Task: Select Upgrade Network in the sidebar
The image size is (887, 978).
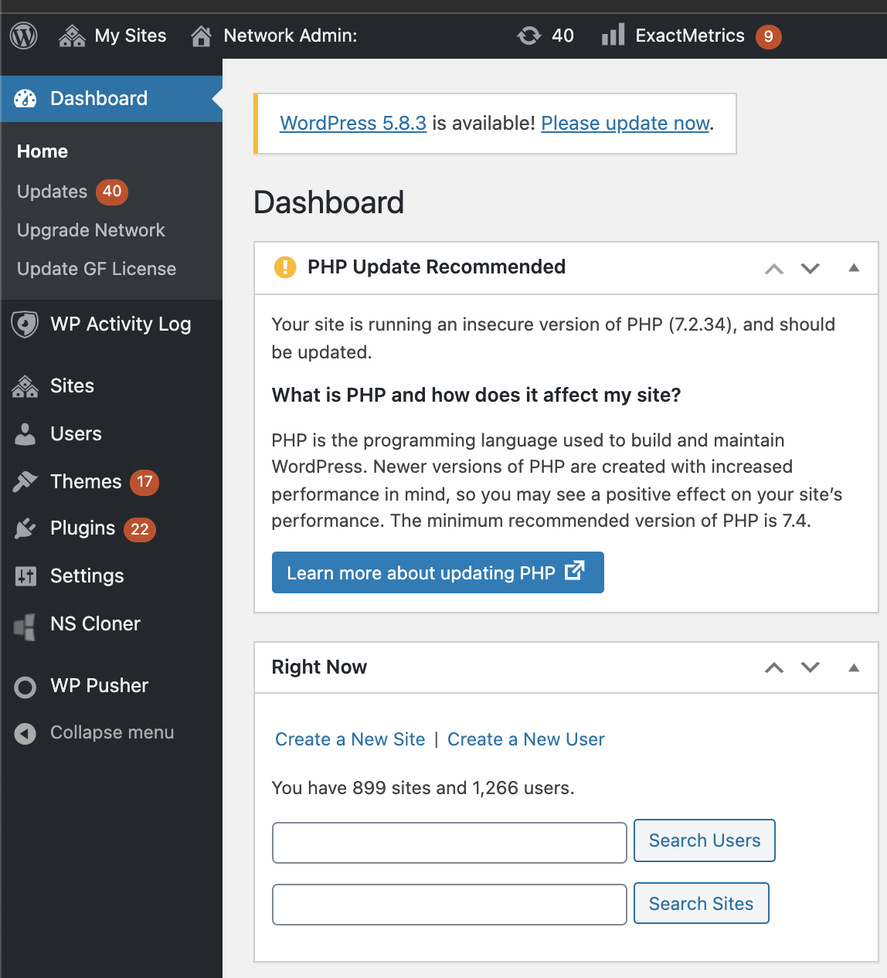Action: [x=91, y=230]
